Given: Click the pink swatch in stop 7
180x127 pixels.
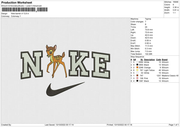Looking at the screenshot, I should click(137, 78).
